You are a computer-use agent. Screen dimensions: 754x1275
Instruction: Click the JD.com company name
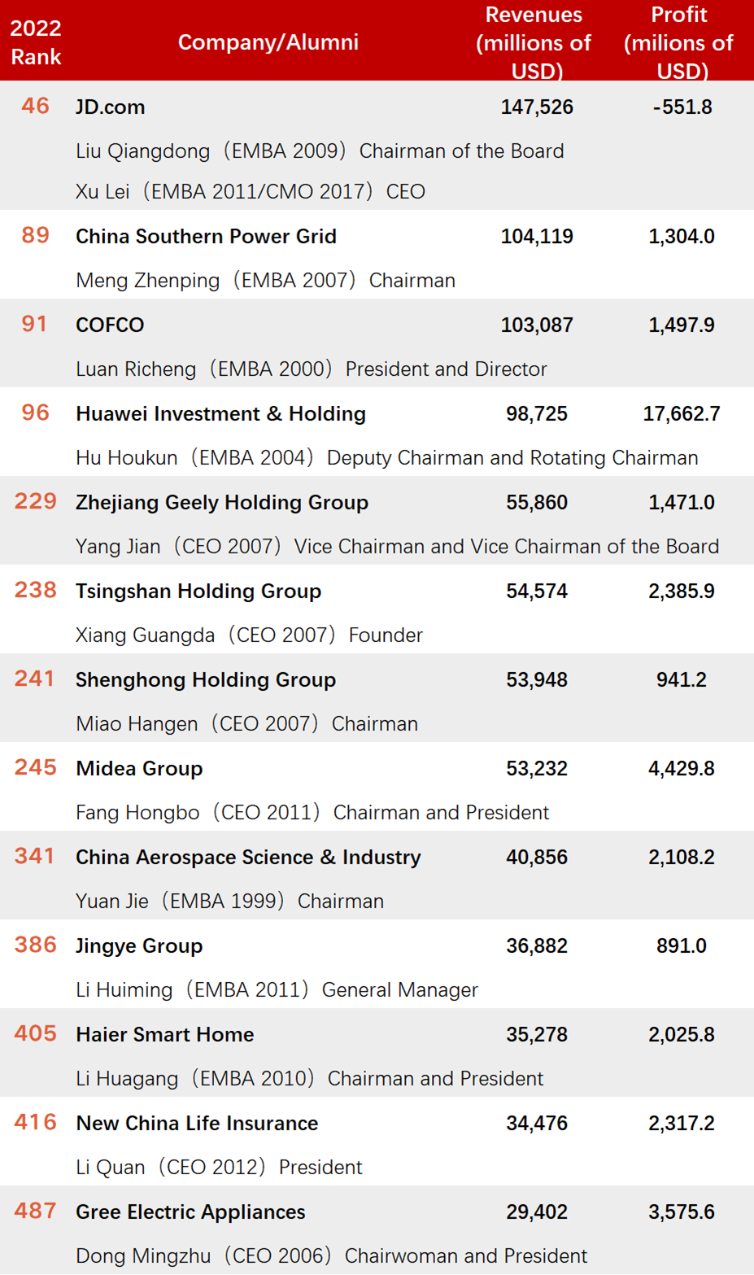(110, 107)
